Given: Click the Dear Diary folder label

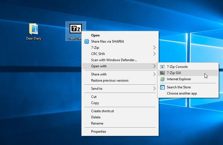Looking at the screenshot, I should click(x=34, y=39).
